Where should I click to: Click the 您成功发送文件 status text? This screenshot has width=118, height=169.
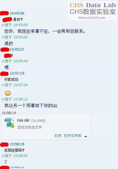(29, 127)
